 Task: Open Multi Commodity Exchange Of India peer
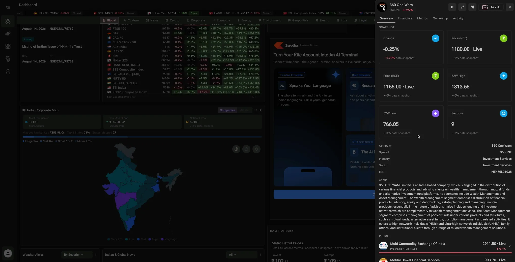(x=445, y=246)
